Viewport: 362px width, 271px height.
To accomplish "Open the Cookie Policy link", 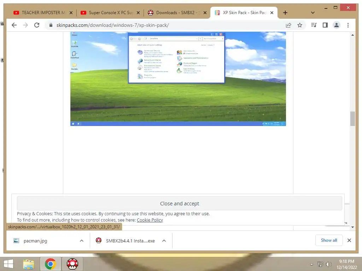I will [150, 220].
